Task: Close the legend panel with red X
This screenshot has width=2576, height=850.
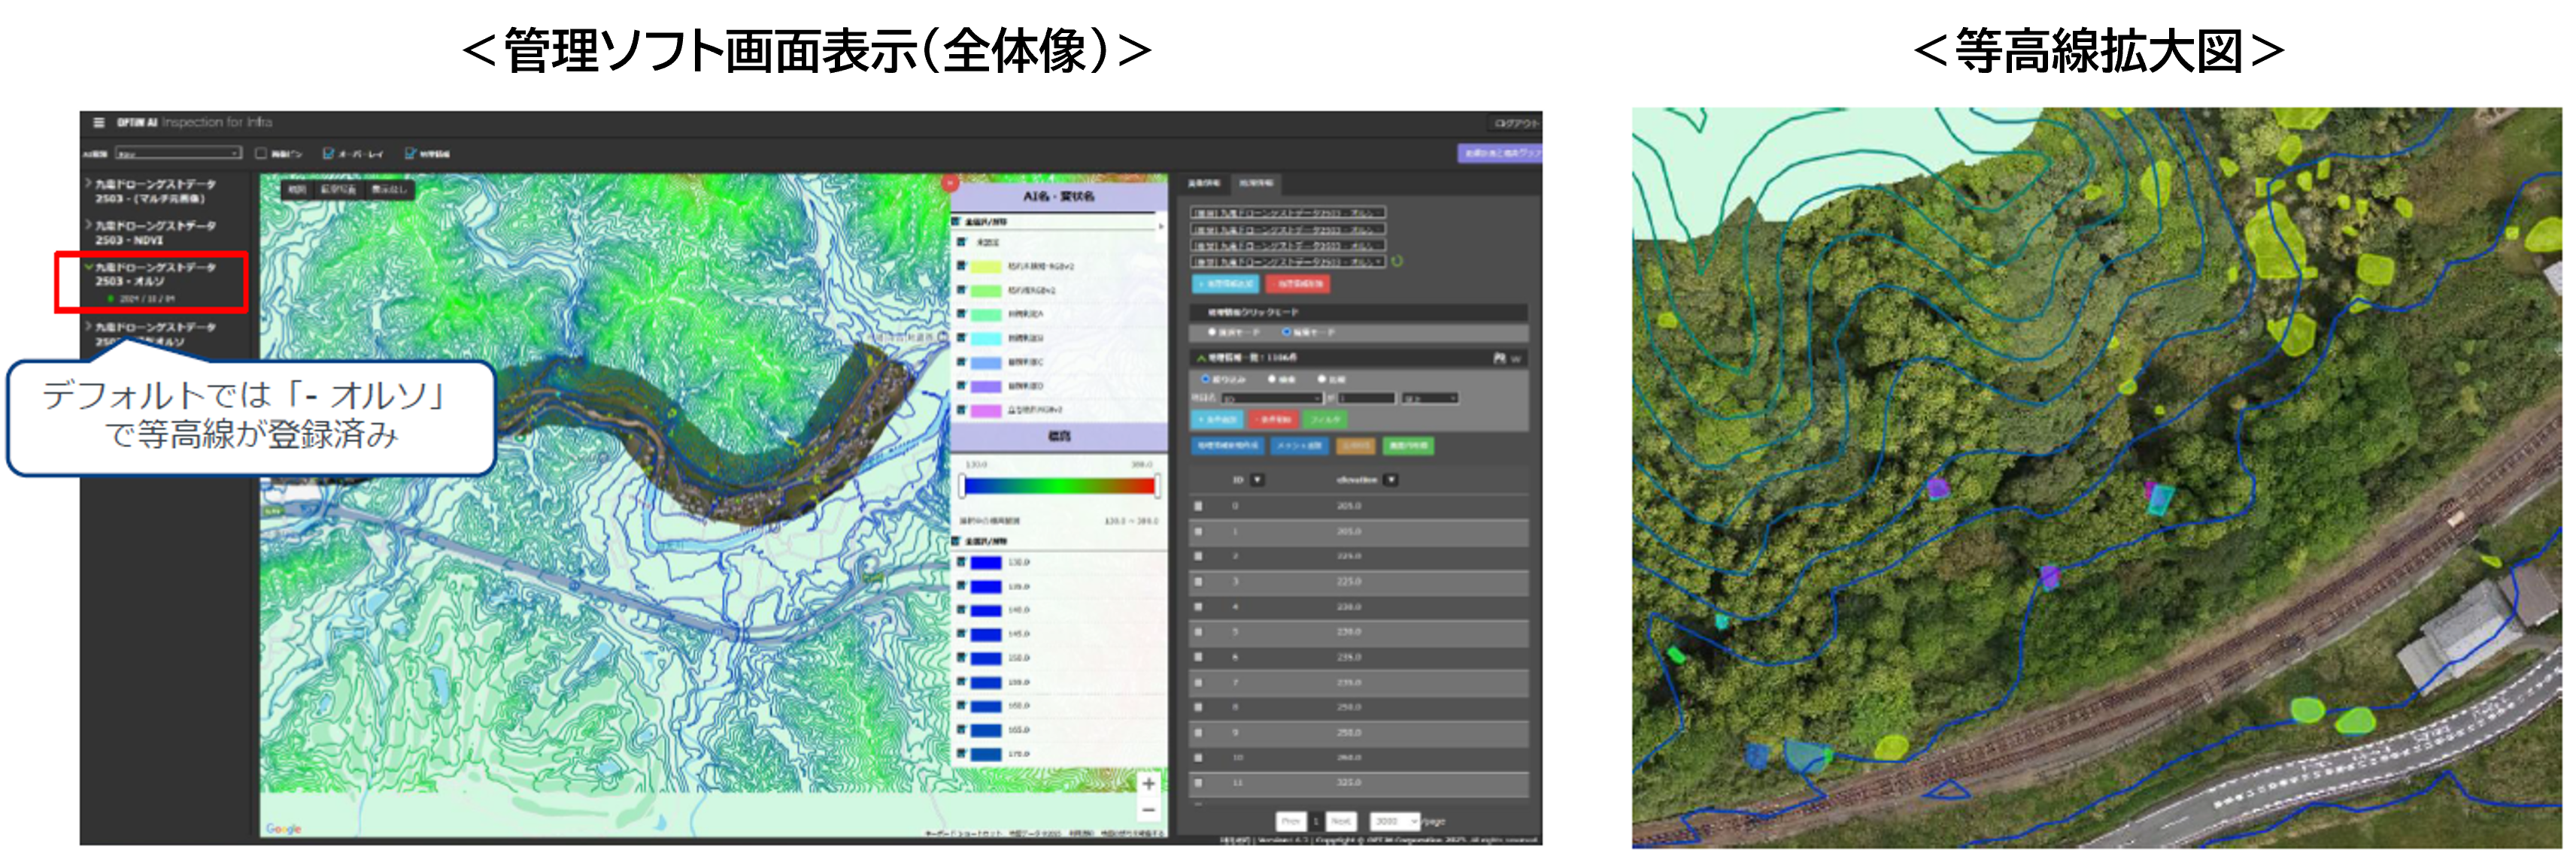Action: click(x=950, y=183)
